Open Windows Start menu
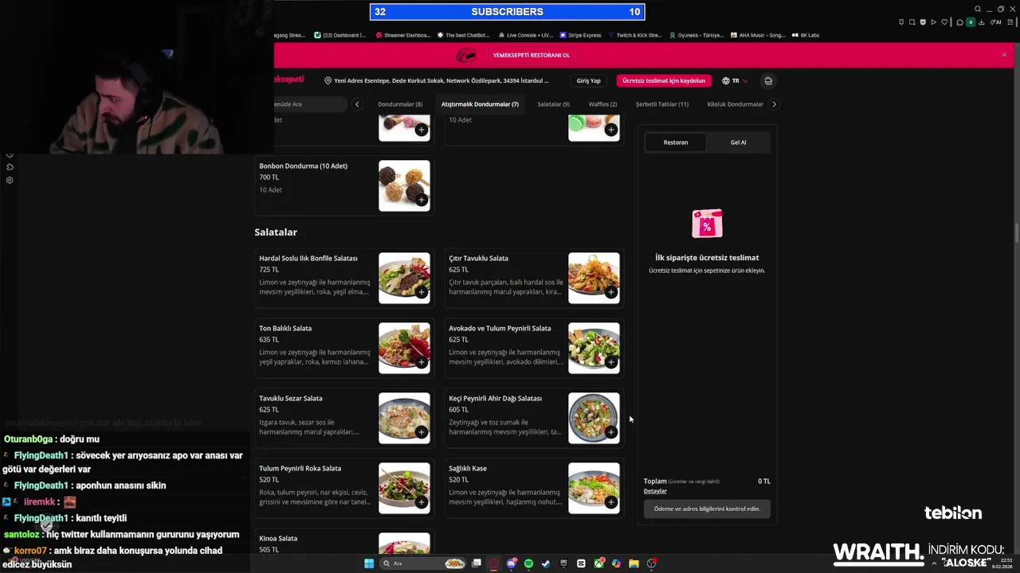1020x573 pixels. (x=369, y=563)
